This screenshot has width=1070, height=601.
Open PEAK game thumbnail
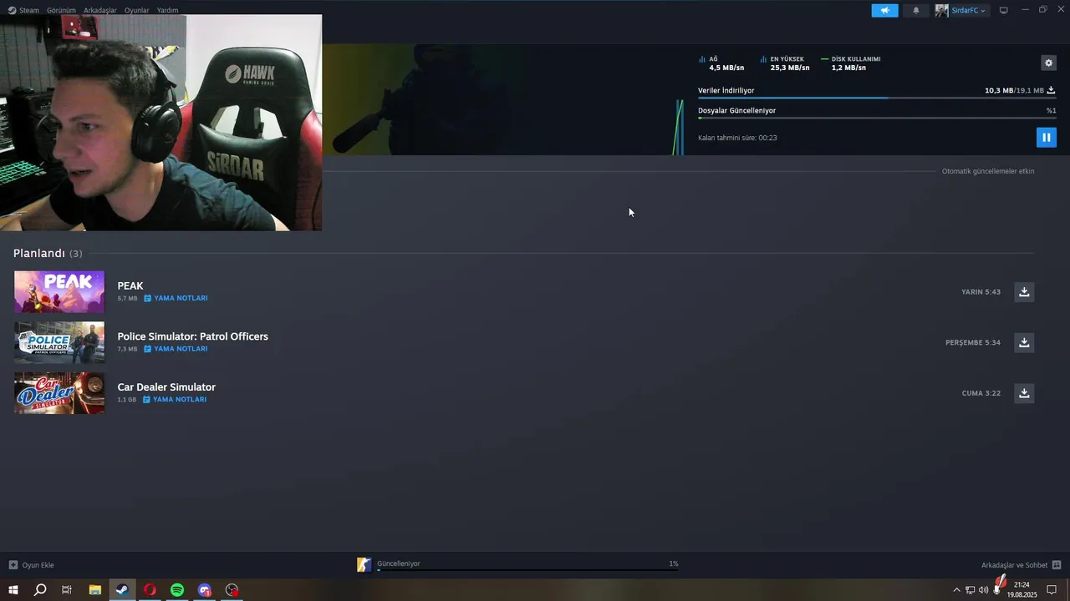pyautogui.click(x=59, y=291)
